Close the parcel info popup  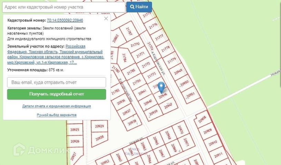pyautogui.click(x=106, y=18)
